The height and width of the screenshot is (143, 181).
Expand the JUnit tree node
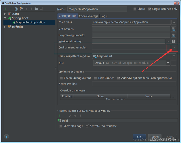tap(5, 14)
